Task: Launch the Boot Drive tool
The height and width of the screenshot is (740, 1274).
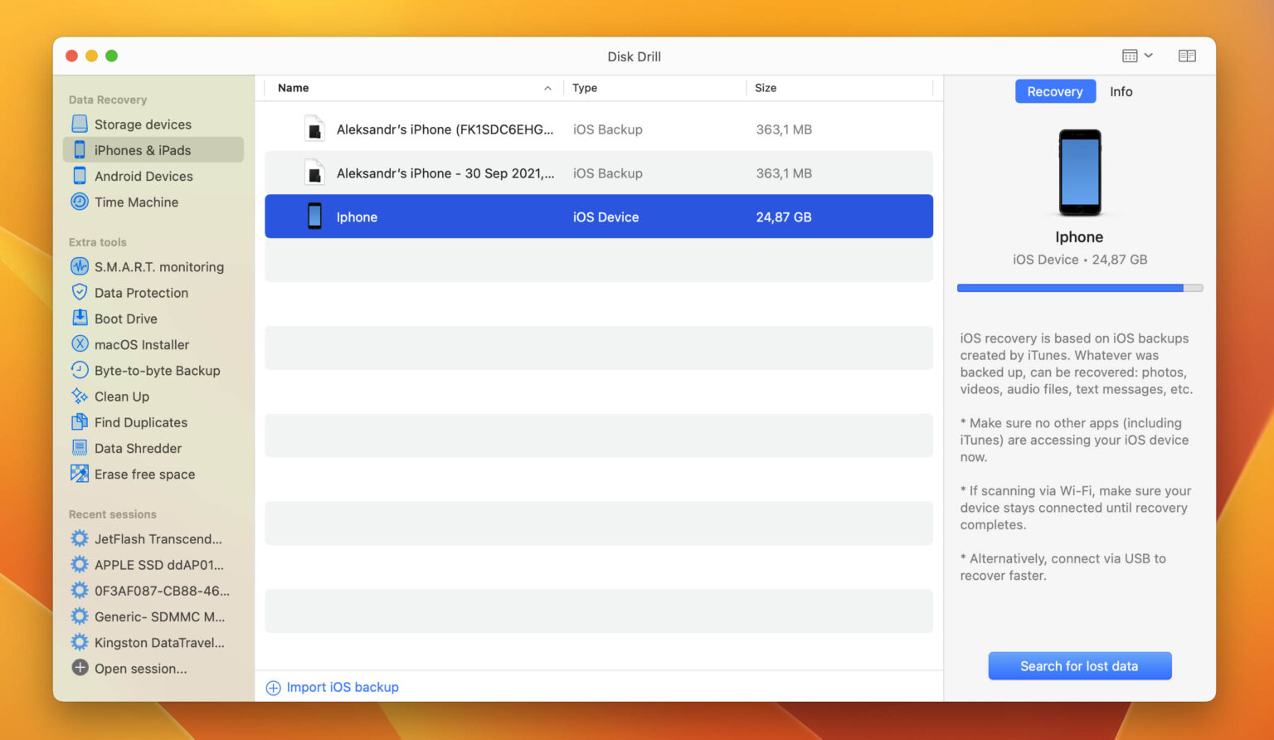Action: [x=125, y=319]
